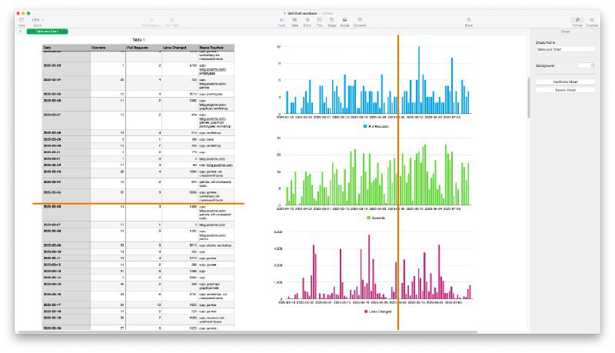The width and height of the screenshot is (615, 353).
Task: Select the Table and Chart sheet tab
Action: (48, 32)
